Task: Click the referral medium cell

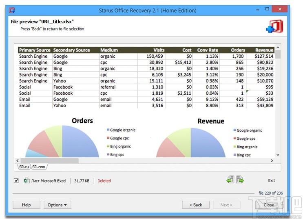Action: point(108,87)
